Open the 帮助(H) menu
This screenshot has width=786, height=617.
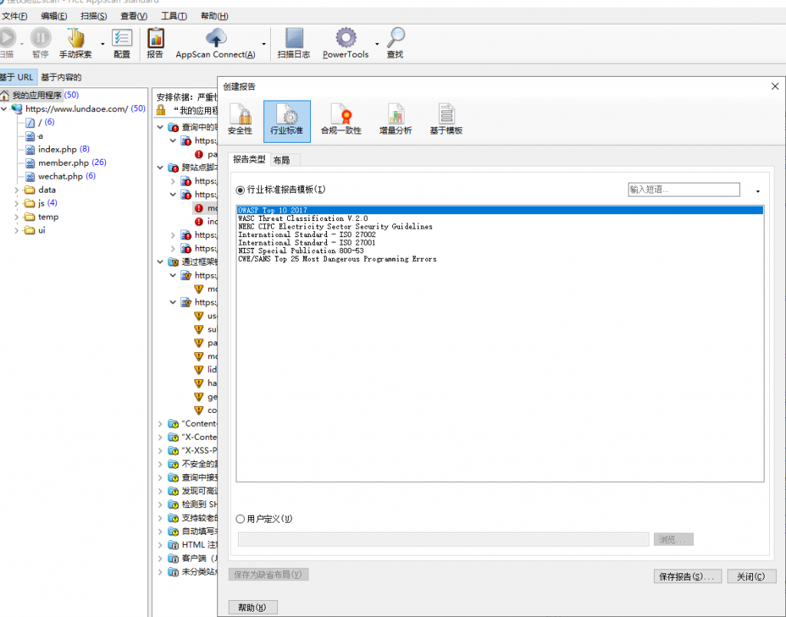point(215,16)
